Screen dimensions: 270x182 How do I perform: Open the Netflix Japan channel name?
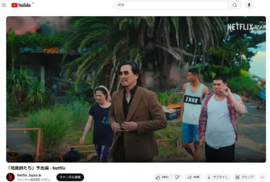click(27, 175)
